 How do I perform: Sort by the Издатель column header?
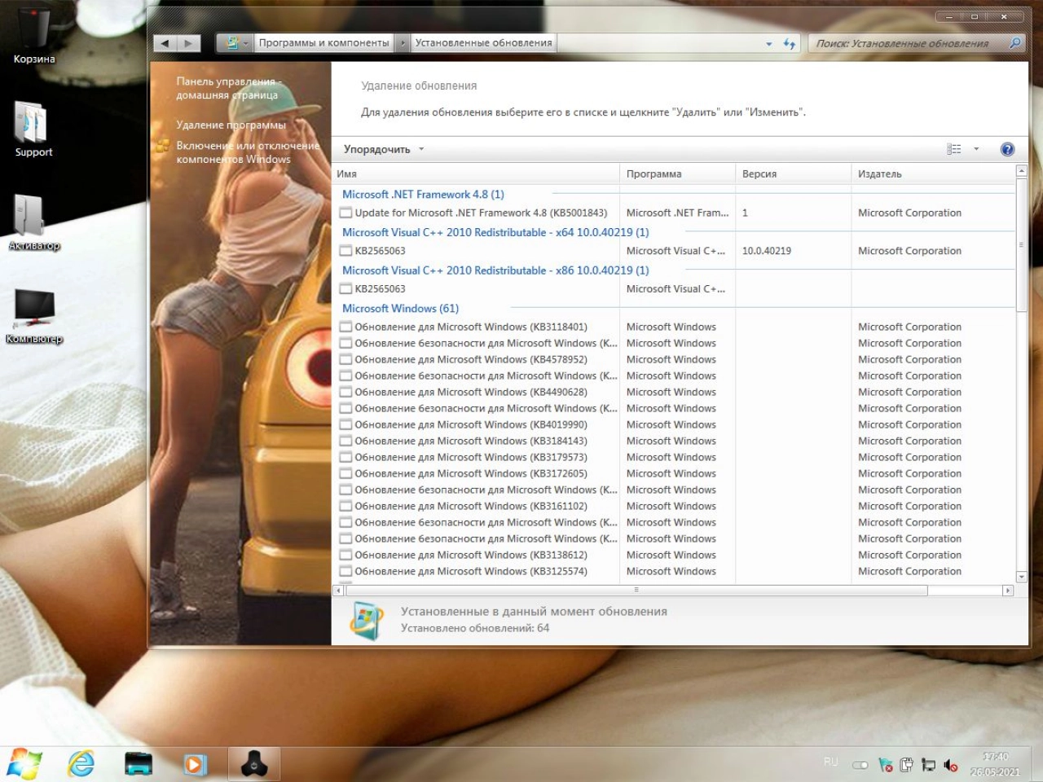point(933,174)
